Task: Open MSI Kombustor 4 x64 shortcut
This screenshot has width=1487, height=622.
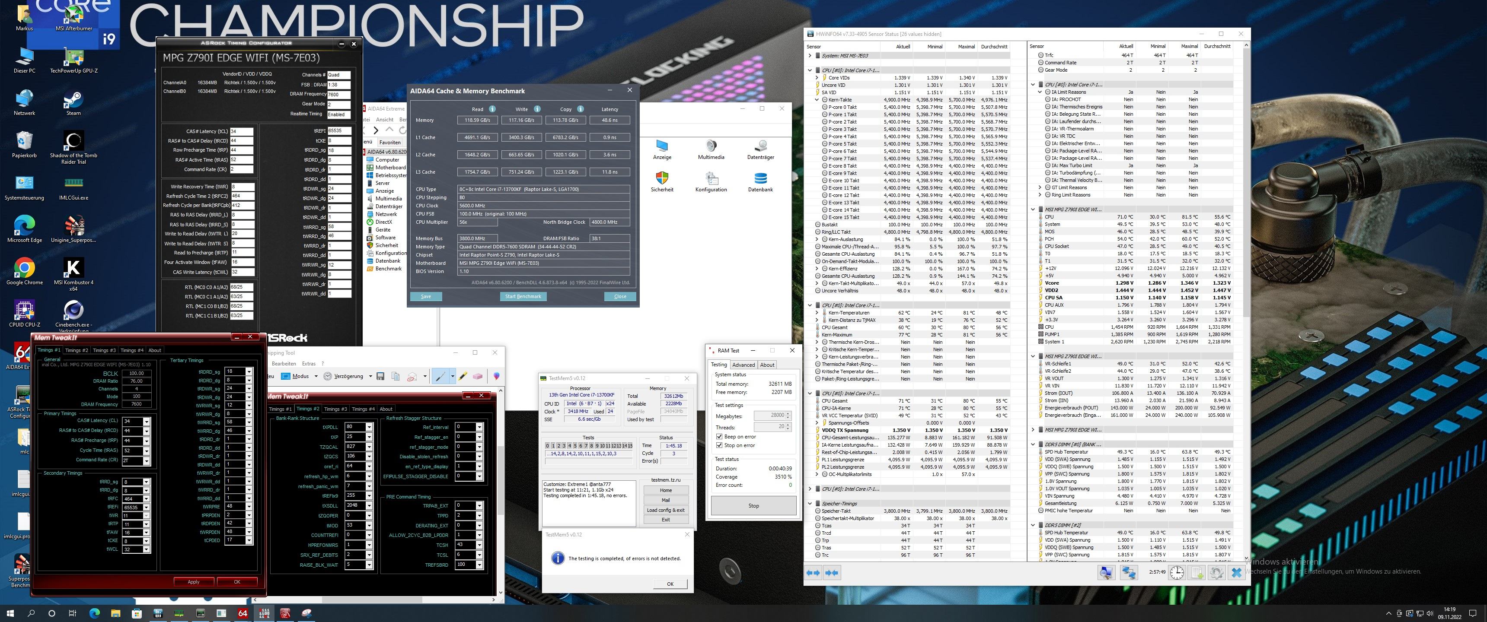Action: coord(73,274)
